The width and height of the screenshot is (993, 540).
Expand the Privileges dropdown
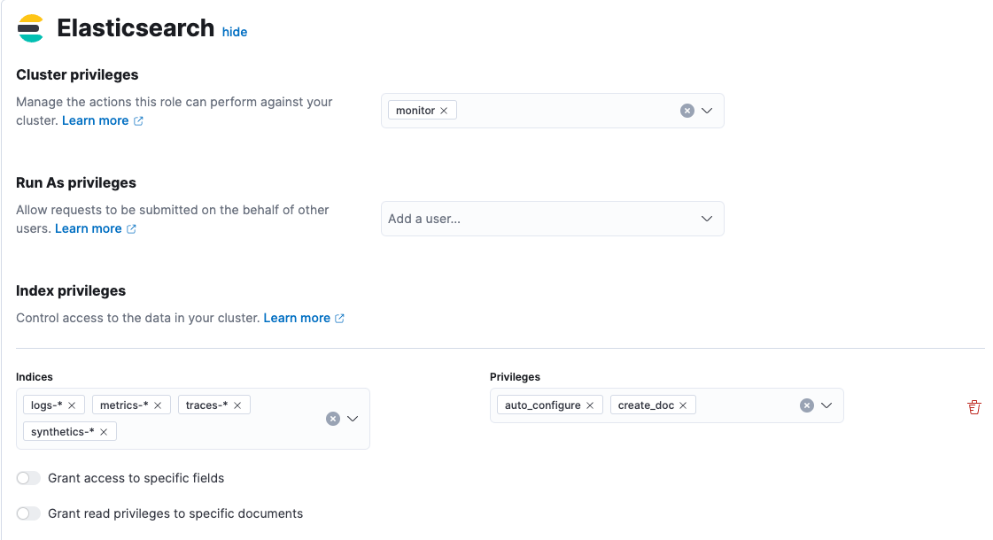(828, 405)
